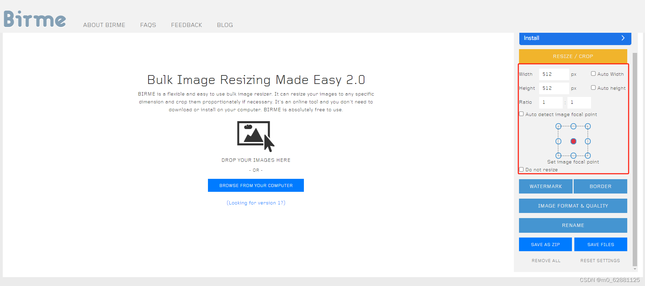
Task: Select top-right focal point circle
Action: click(x=588, y=126)
